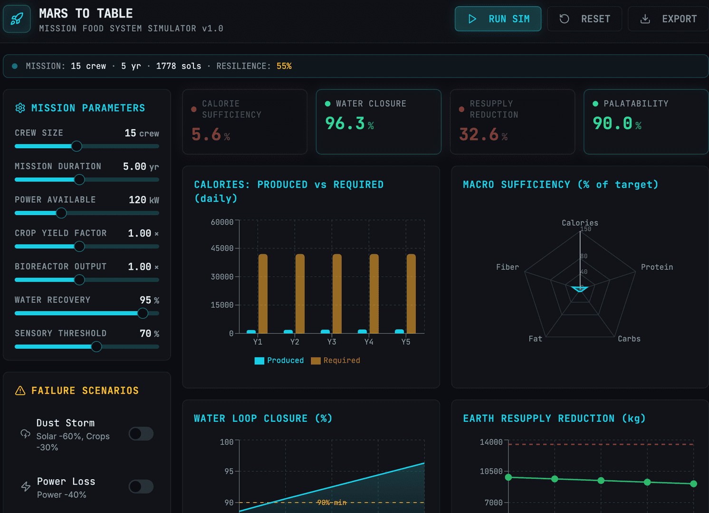The width and height of the screenshot is (709, 513).
Task: Click the warning triangle by Failure Scenarios
Action: point(20,390)
